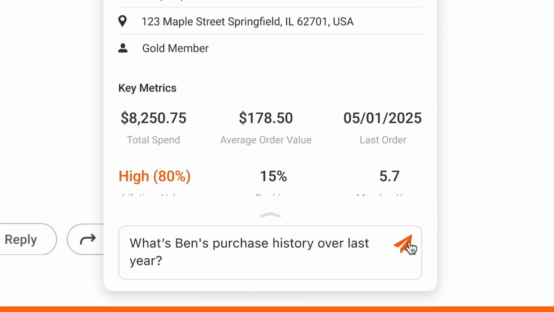Select the Average Order Value label
The height and width of the screenshot is (312, 554).
pyautogui.click(x=266, y=140)
